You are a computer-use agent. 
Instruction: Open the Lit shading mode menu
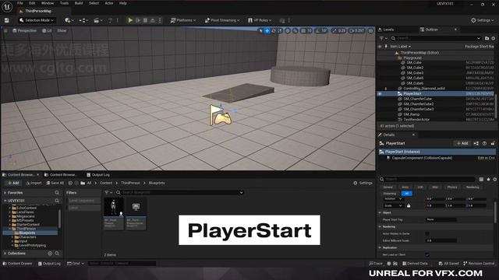(47, 31)
